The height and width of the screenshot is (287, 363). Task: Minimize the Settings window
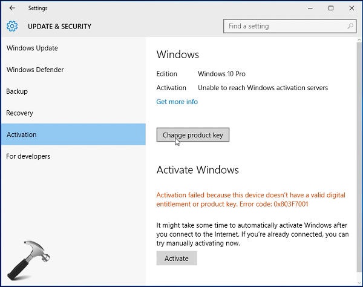pos(310,8)
